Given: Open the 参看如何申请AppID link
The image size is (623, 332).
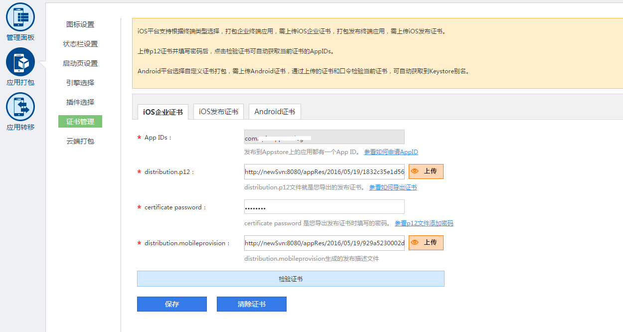Looking at the screenshot, I should [391, 152].
